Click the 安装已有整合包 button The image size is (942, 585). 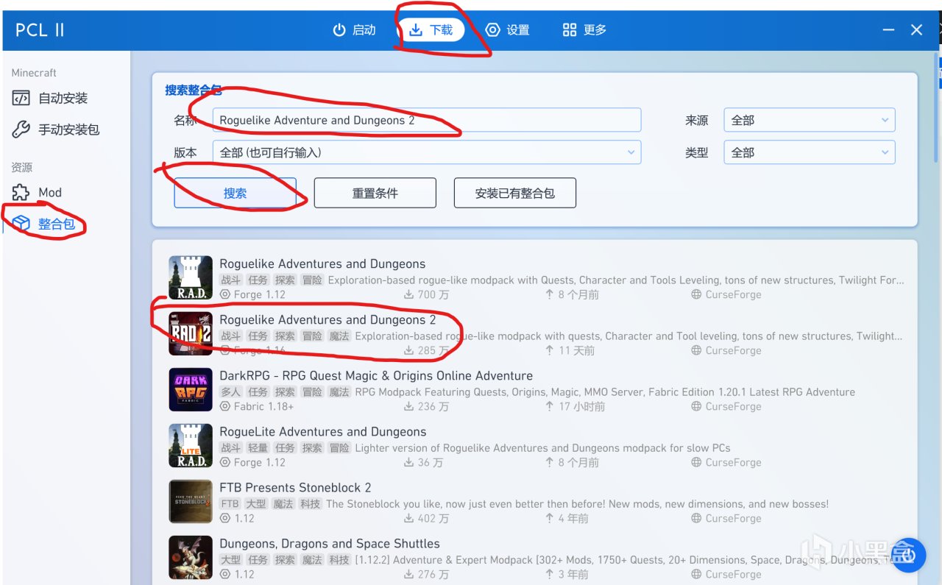(515, 193)
